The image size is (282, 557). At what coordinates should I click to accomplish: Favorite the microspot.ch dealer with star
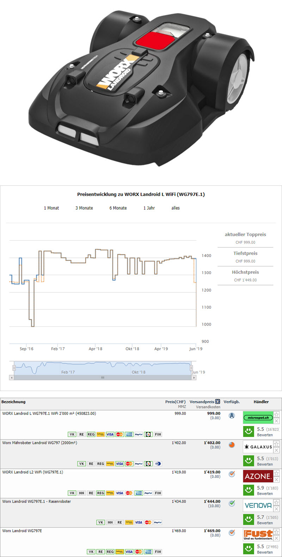point(277,414)
